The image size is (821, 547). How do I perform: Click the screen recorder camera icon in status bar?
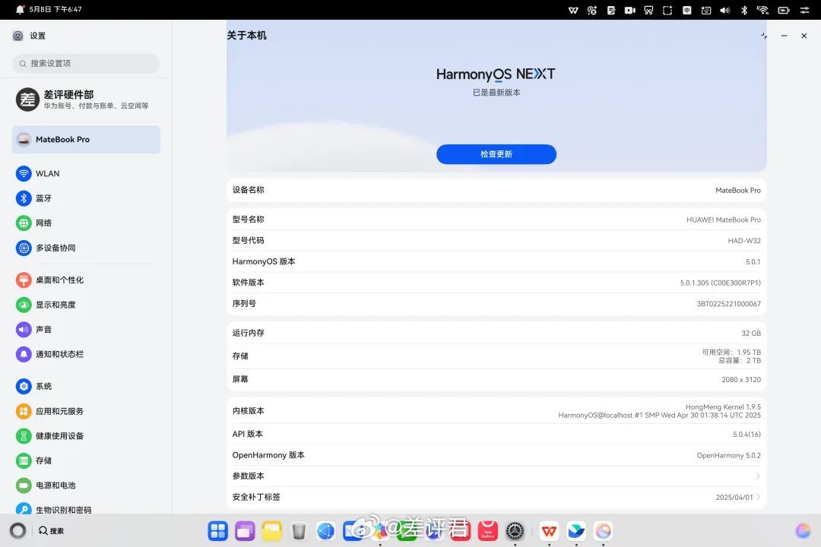(x=630, y=10)
